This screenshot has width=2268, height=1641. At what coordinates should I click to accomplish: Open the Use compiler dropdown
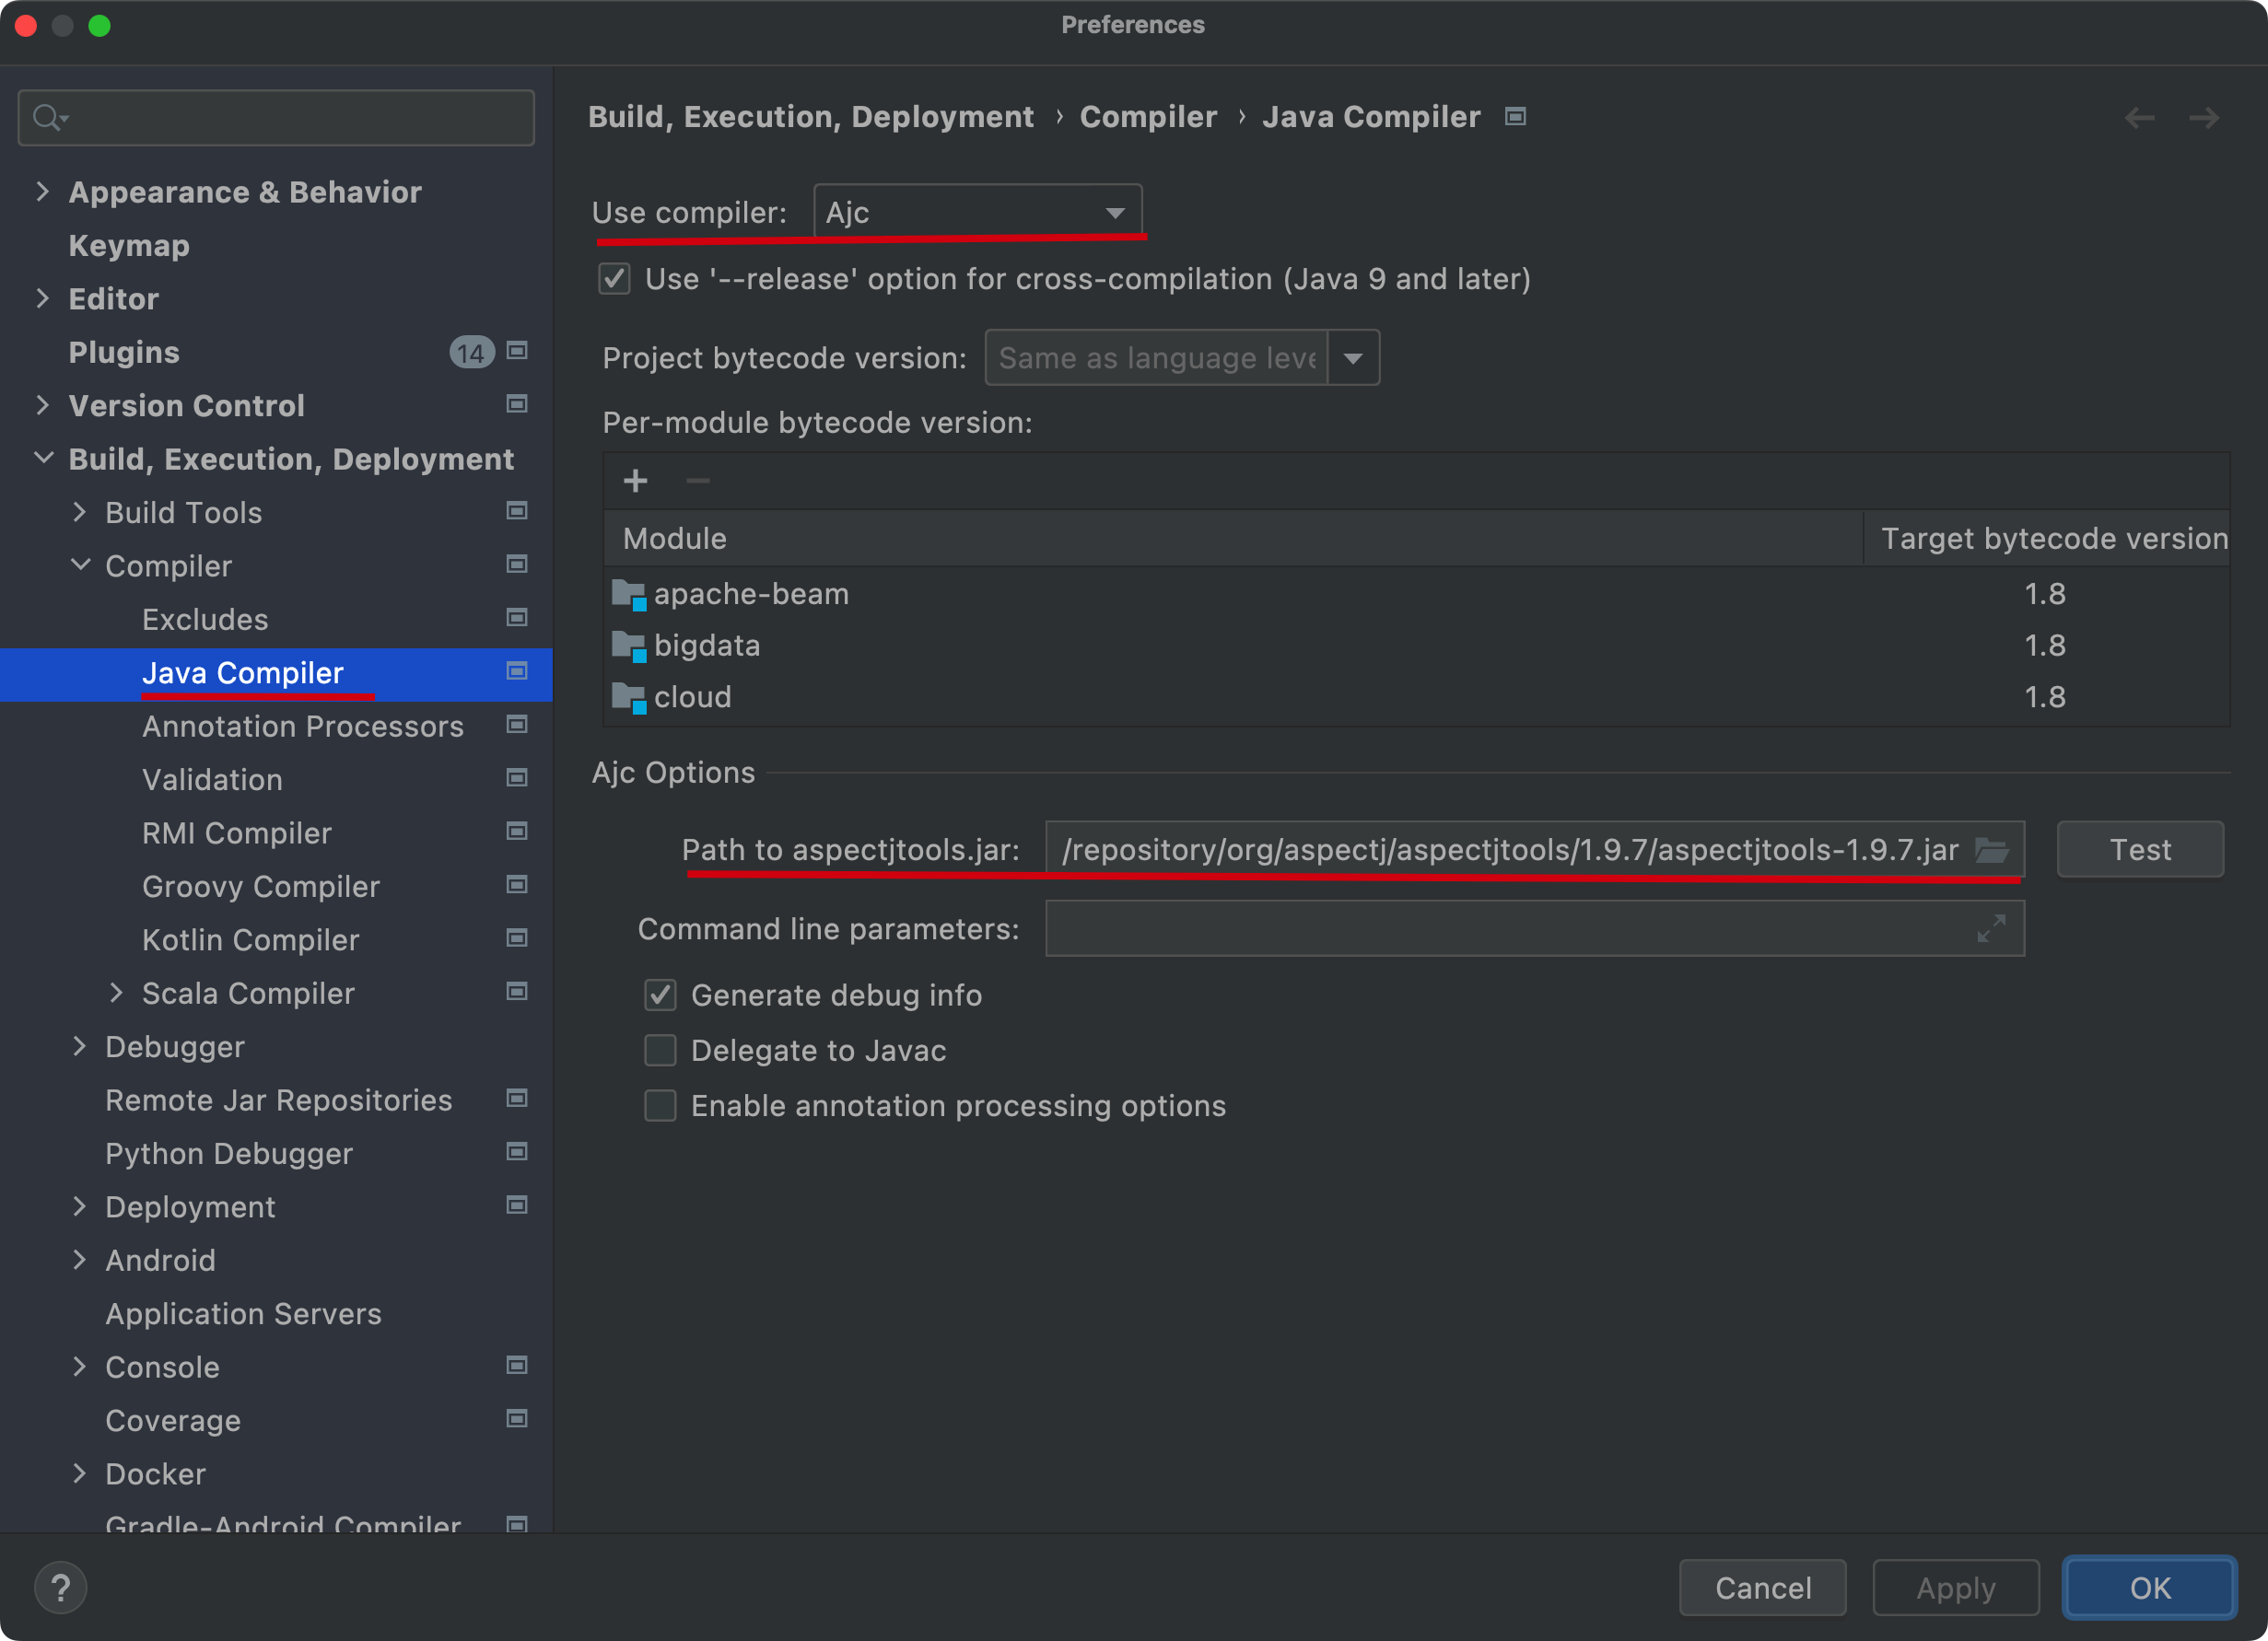point(1115,211)
